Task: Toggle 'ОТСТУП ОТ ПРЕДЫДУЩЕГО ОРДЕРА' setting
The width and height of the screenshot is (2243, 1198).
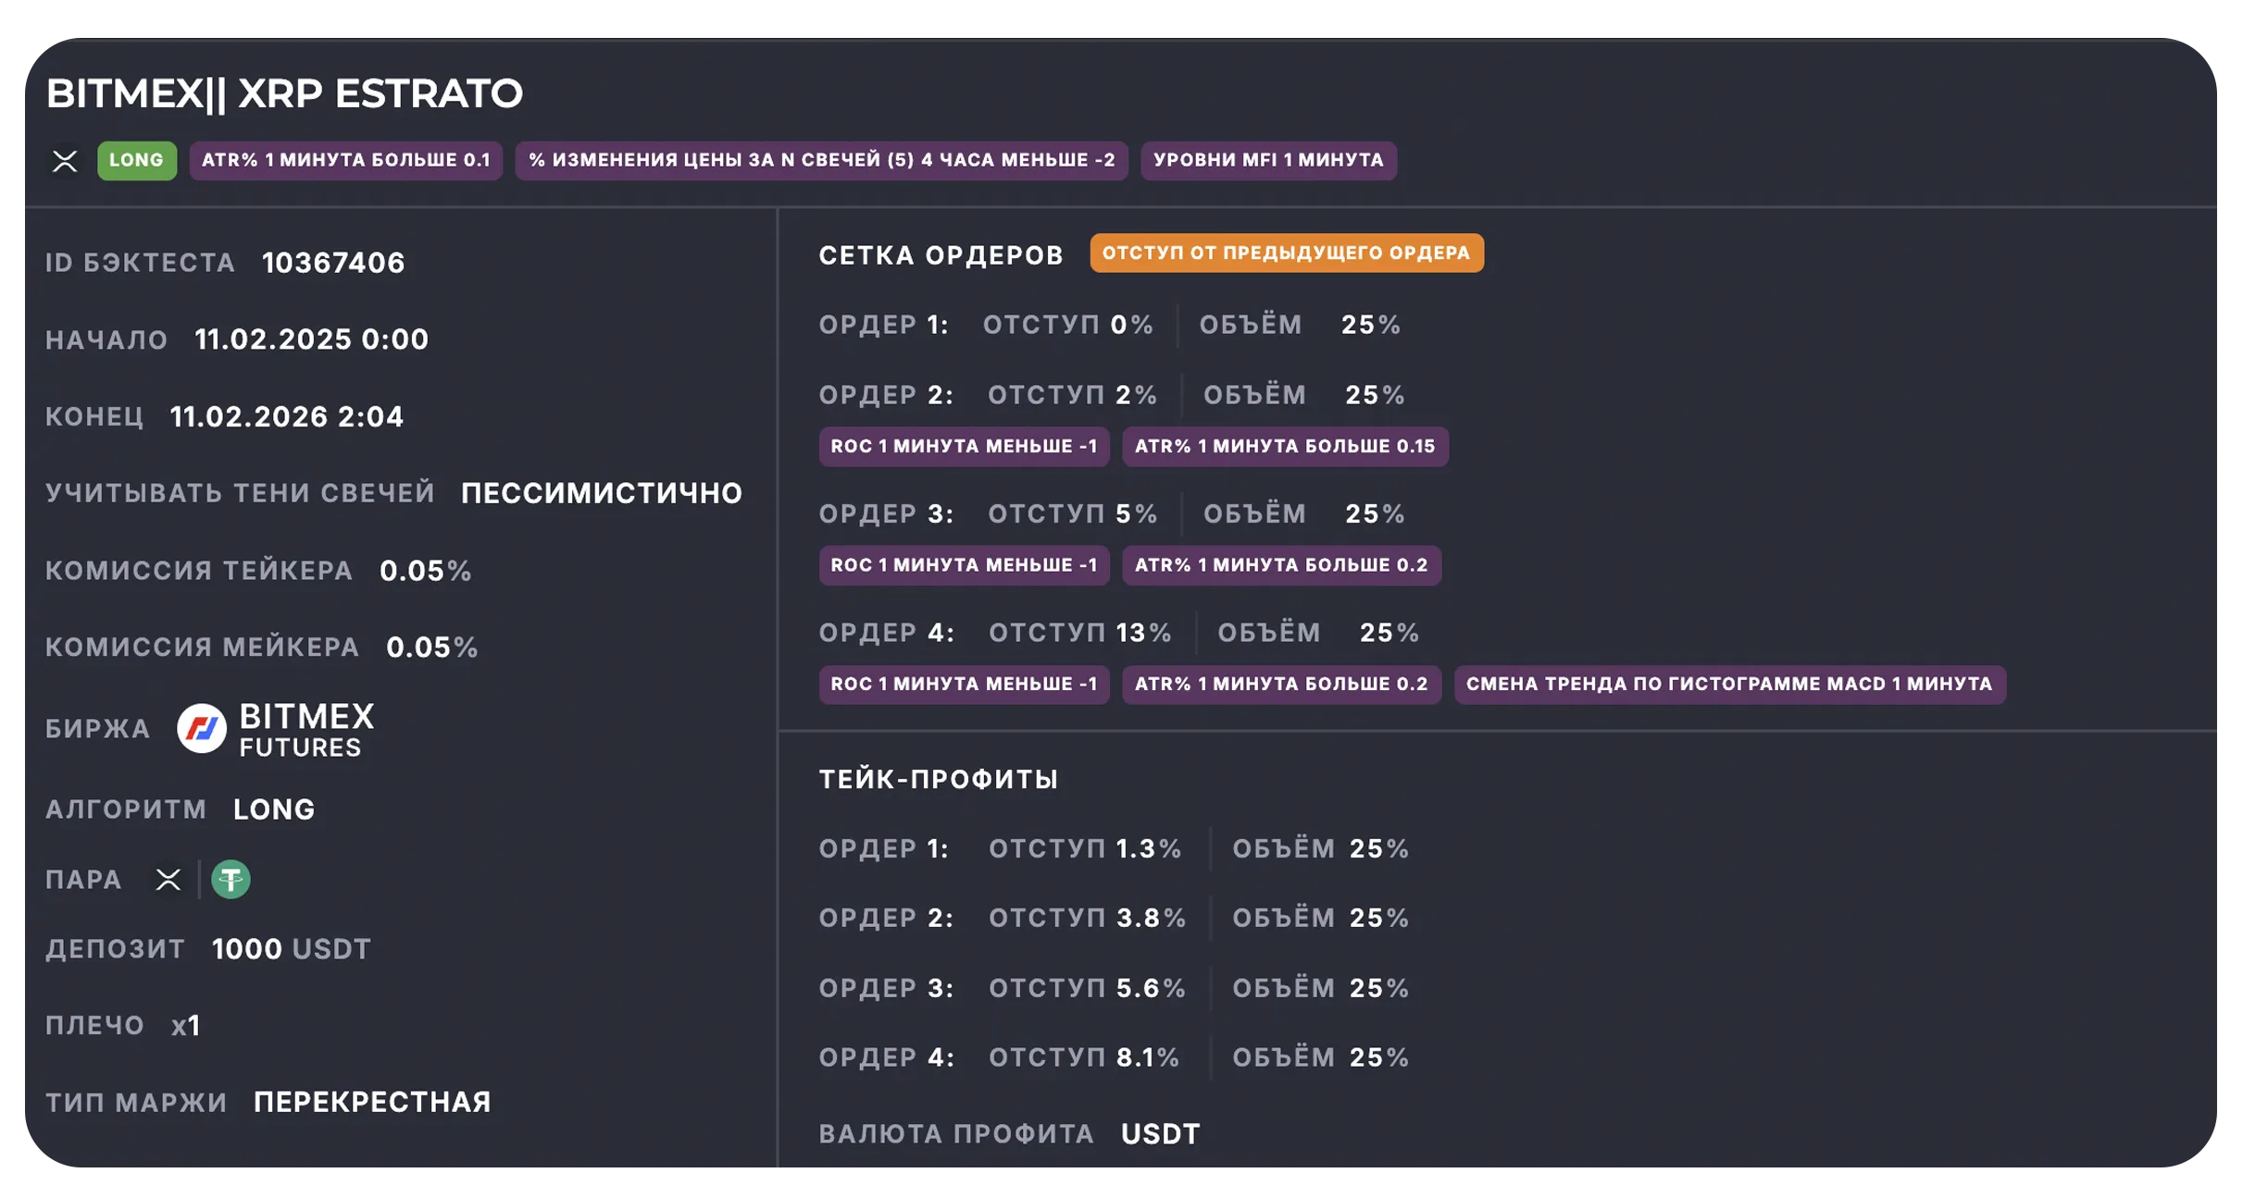Action: point(1289,252)
